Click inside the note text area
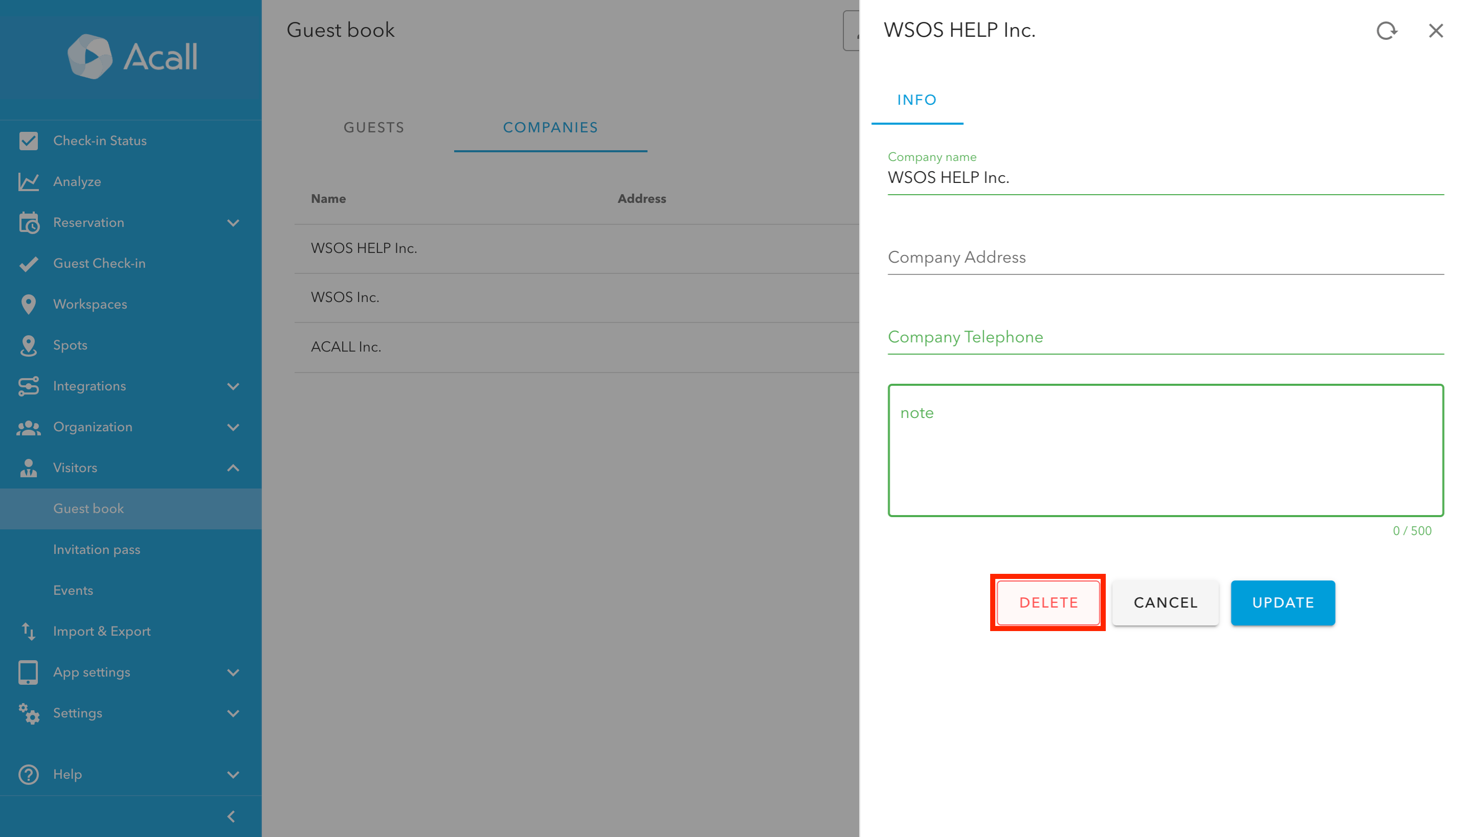Image resolution: width=1473 pixels, height=837 pixels. pos(1165,450)
